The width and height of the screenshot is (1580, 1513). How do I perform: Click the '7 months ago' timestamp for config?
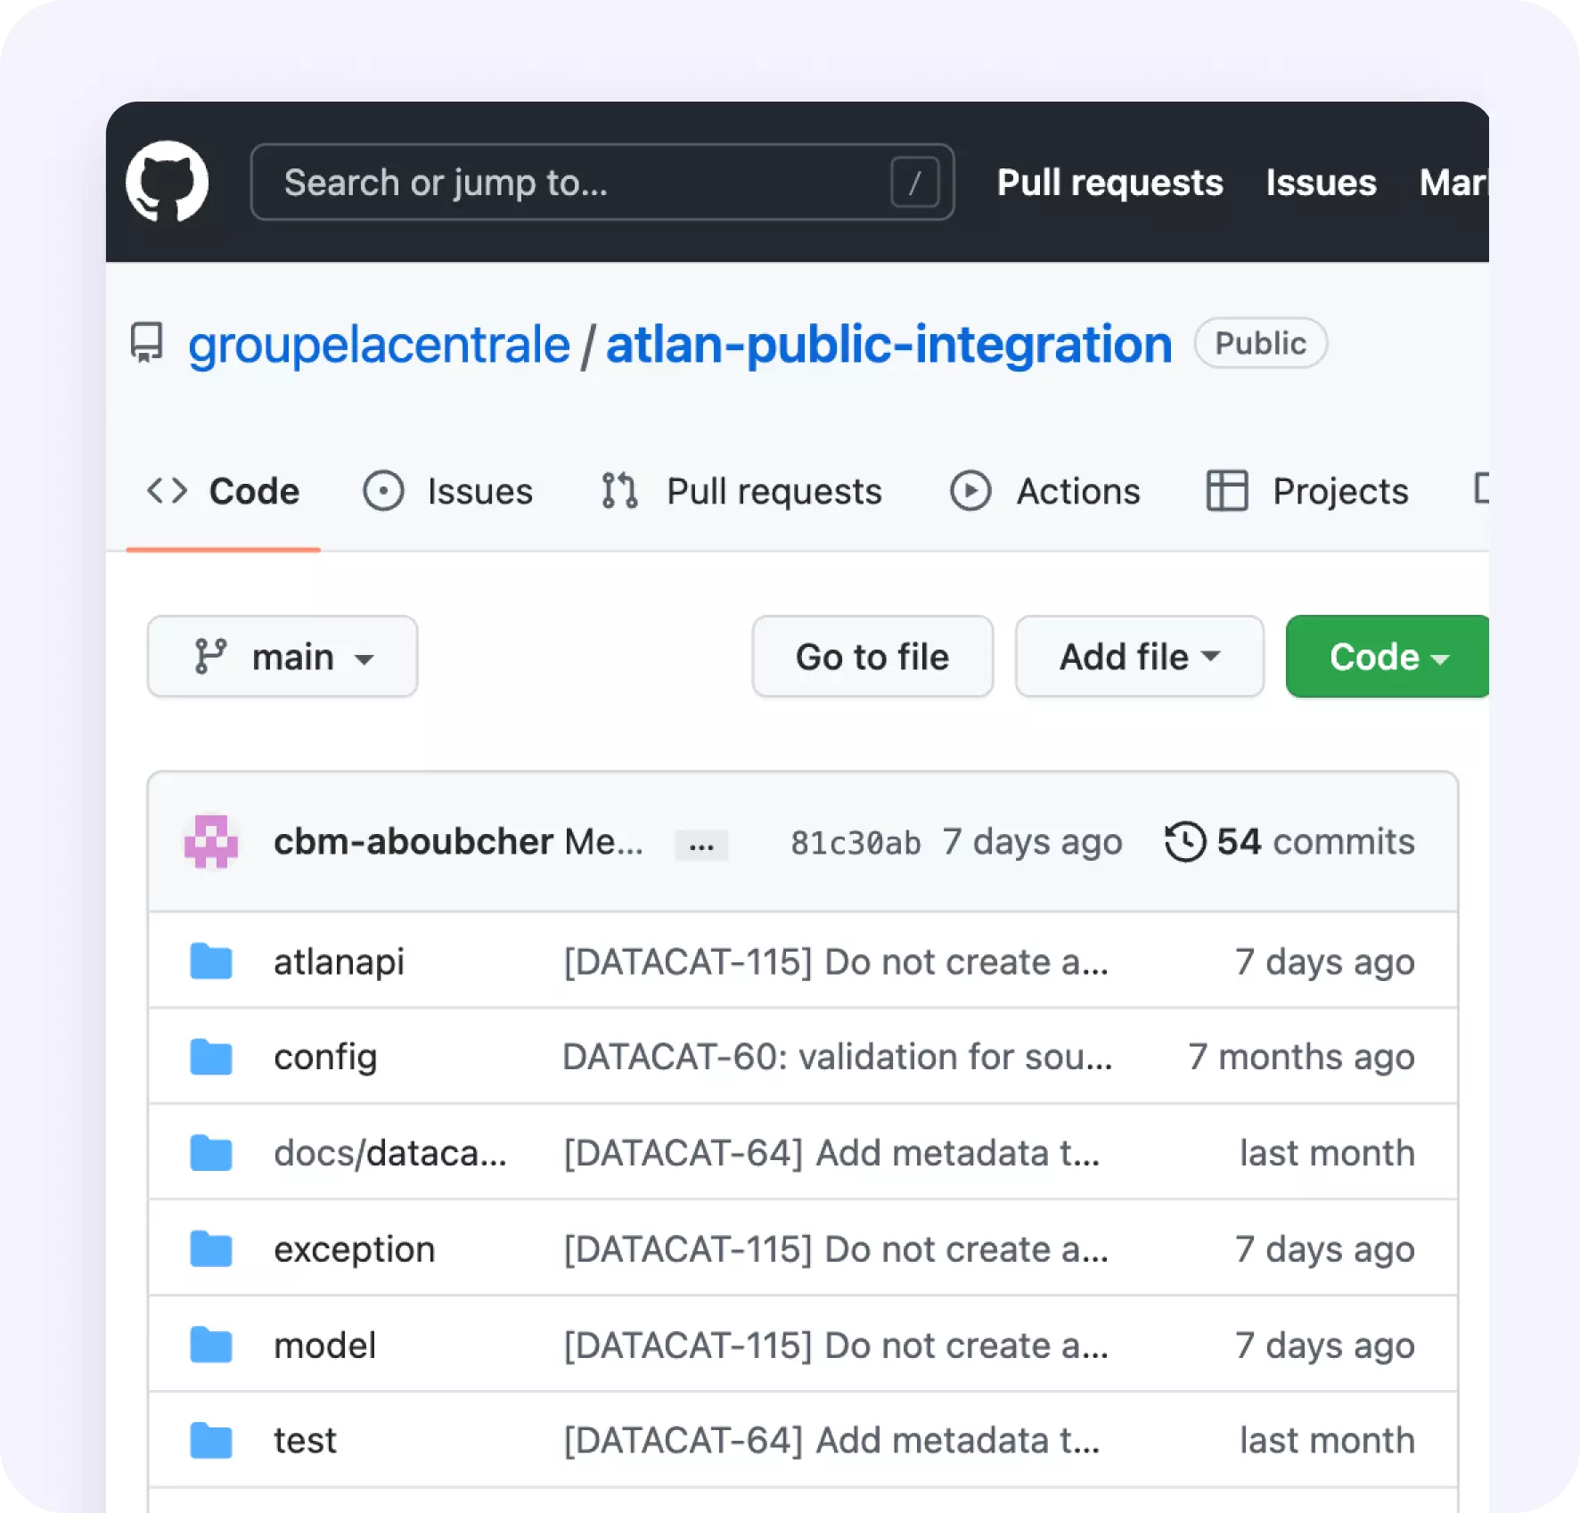click(x=1301, y=1058)
